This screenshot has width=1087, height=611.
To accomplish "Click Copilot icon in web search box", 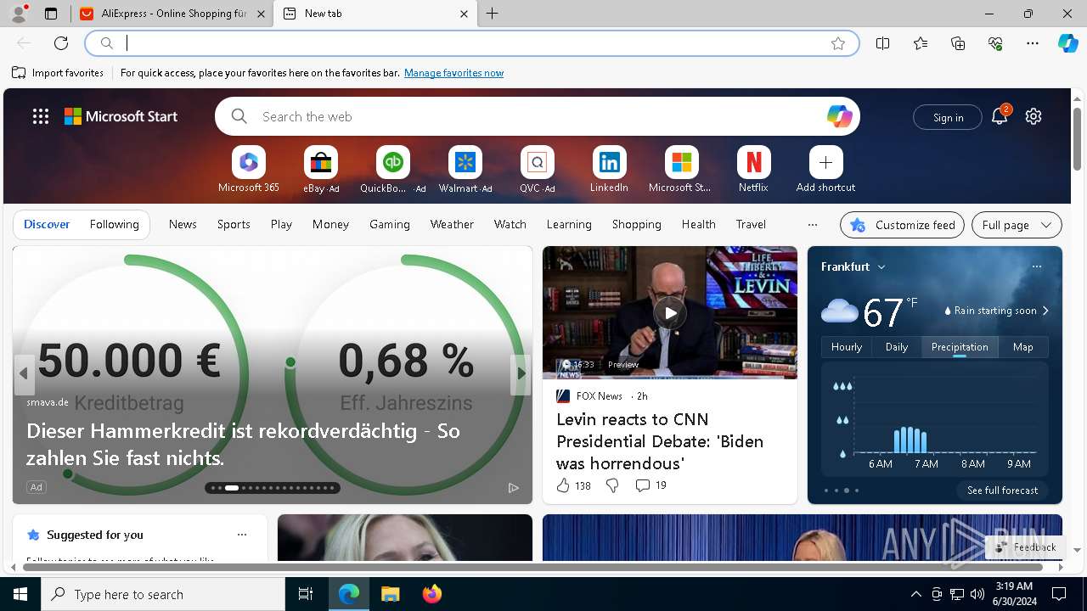I will click(x=839, y=116).
